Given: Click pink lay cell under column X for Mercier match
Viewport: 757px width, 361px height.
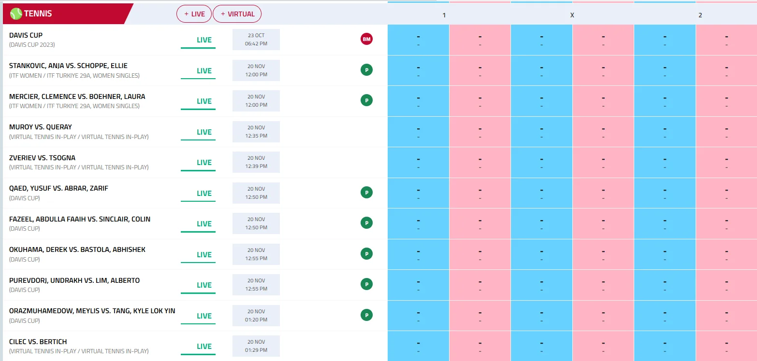Looking at the screenshot, I should tap(603, 101).
